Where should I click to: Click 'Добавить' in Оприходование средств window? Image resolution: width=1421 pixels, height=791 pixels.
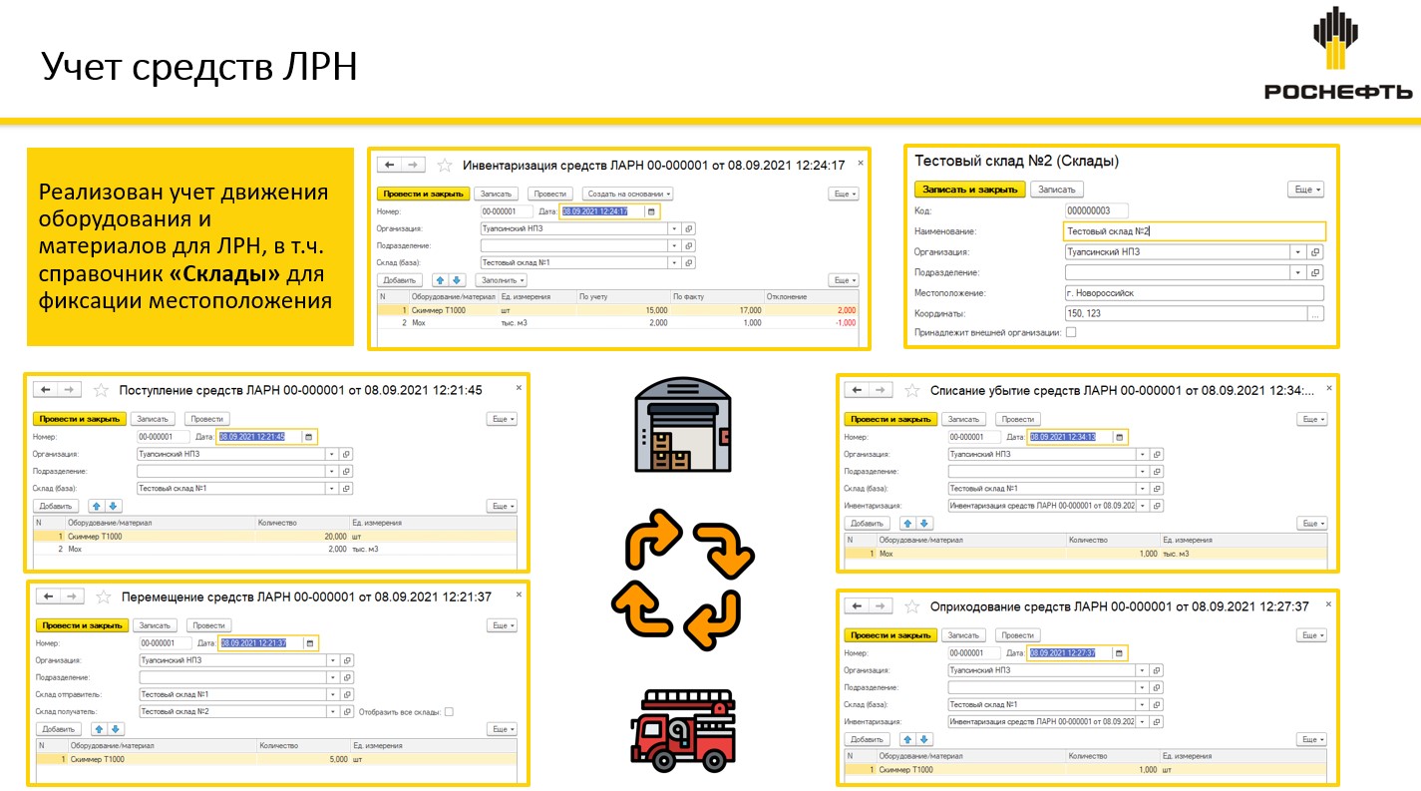click(867, 739)
